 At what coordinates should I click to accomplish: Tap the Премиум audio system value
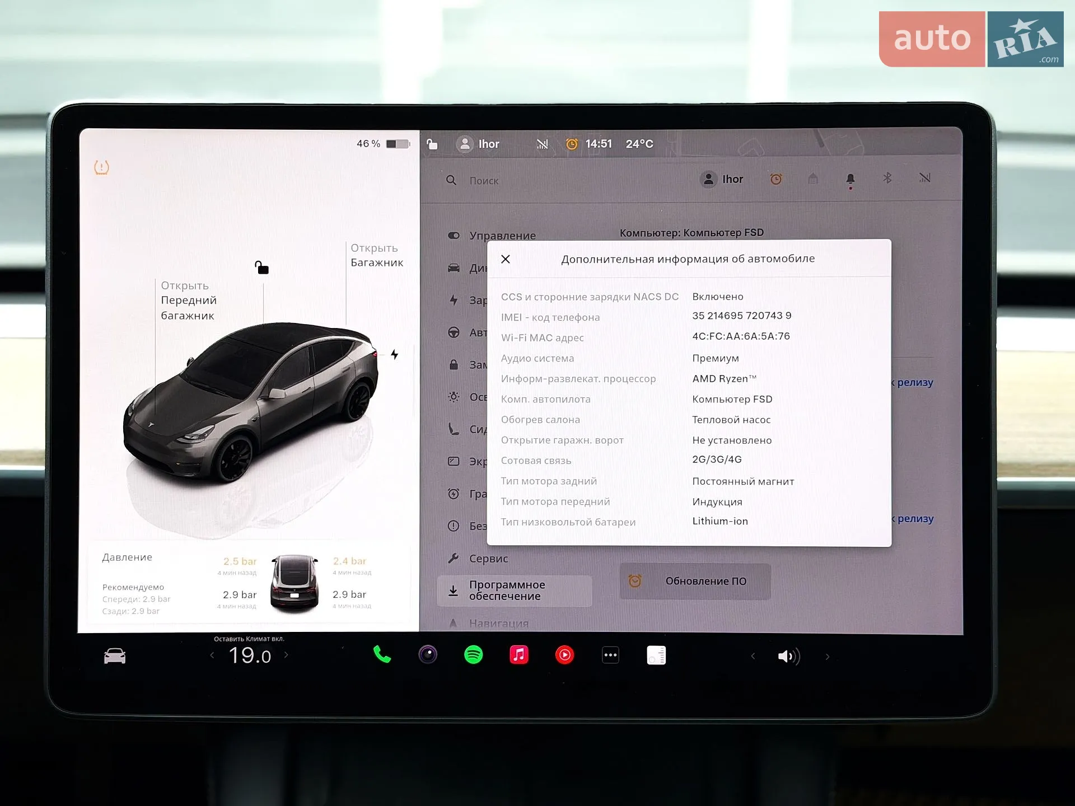tap(716, 358)
